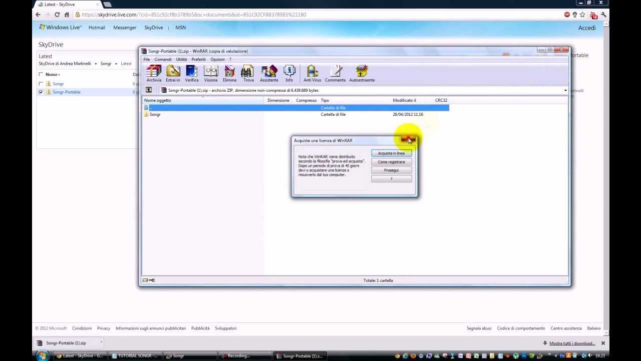
Task: Click the Windows Start orb
Action: pos(42,355)
